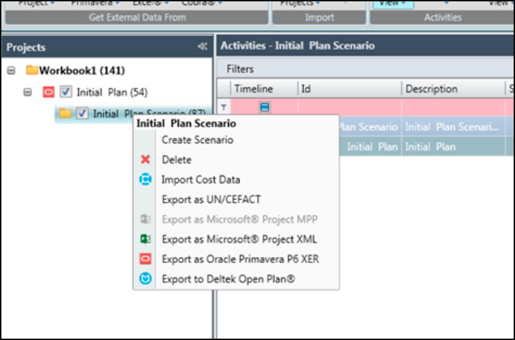
Task: Click the yellow Workbook1 folder icon
Action: (x=31, y=70)
